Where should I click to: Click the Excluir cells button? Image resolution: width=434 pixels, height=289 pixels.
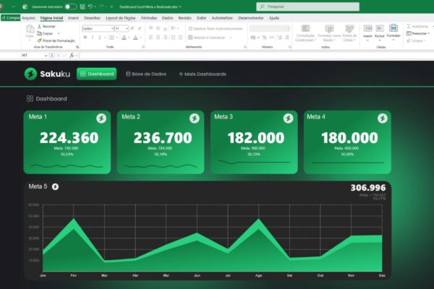[380, 33]
